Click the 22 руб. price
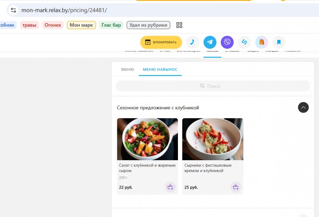 tap(126, 187)
